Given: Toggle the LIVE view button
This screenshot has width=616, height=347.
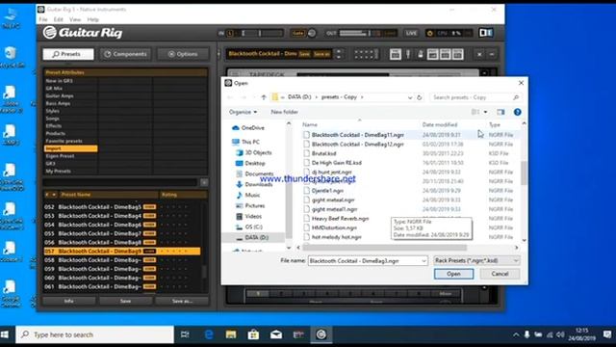Looking at the screenshot, I should [x=411, y=33].
